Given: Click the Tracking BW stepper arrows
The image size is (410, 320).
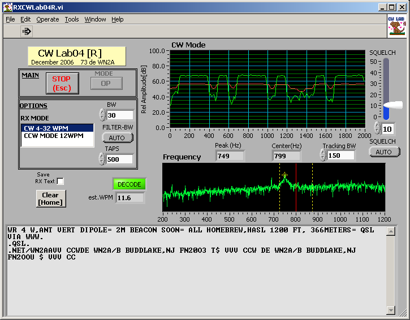Looking at the screenshot, I should [x=323, y=155].
